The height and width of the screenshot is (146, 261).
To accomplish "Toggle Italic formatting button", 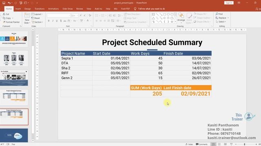I will [x=53, y=21].
